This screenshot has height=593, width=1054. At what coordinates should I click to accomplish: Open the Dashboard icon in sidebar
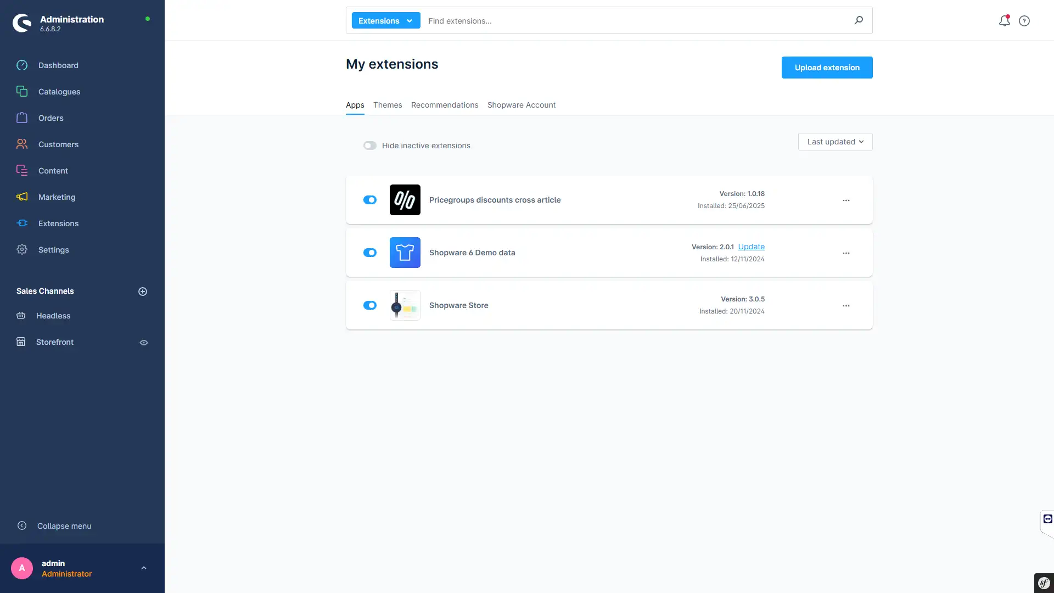[x=22, y=65]
